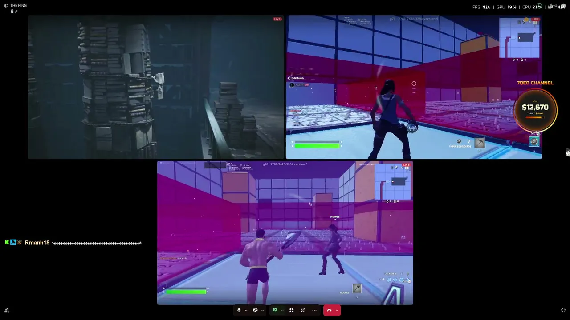Click the LIVE badge on the library stream
Screen dimensions: 570x320
(x=277, y=19)
